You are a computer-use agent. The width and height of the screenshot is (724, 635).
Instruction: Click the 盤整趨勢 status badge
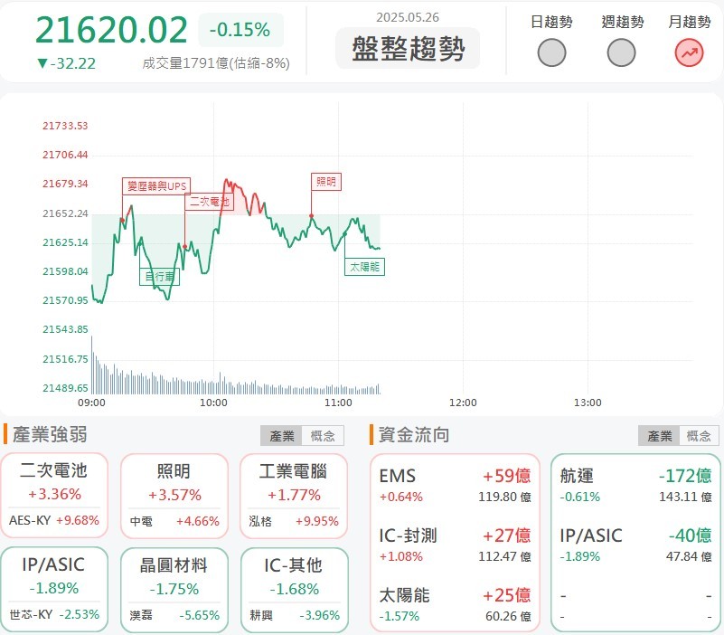click(408, 49)
